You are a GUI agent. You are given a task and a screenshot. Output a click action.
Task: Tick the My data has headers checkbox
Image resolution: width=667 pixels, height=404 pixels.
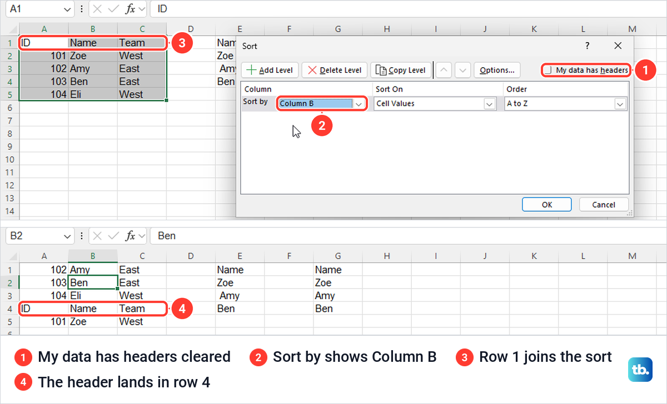(548, 70)
